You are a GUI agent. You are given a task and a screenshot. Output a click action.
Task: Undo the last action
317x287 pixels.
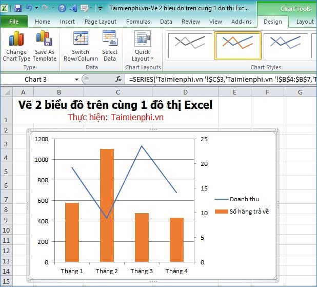tap(29, 8)
